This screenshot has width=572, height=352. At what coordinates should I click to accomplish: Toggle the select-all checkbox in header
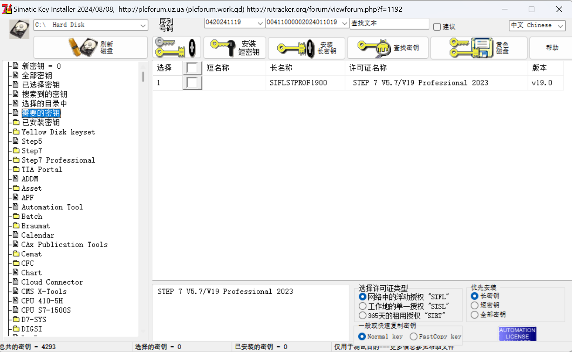tap(192, 68)
